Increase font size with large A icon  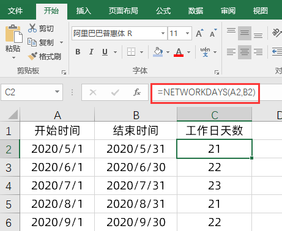click(199, 33)
